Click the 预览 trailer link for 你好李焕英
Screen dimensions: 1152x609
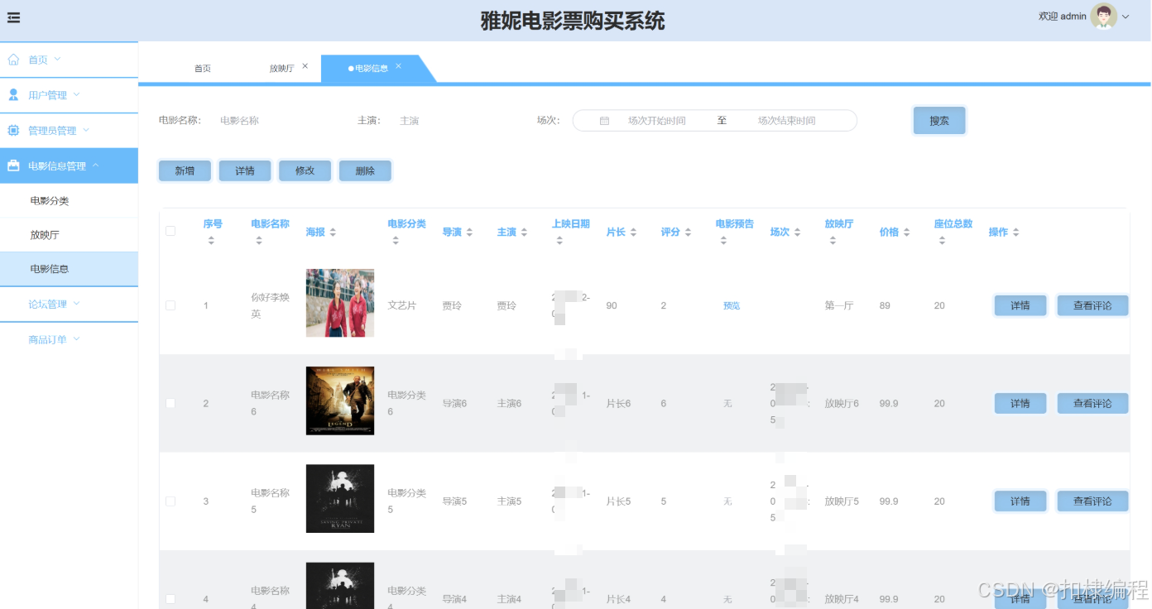pos(732,306)
